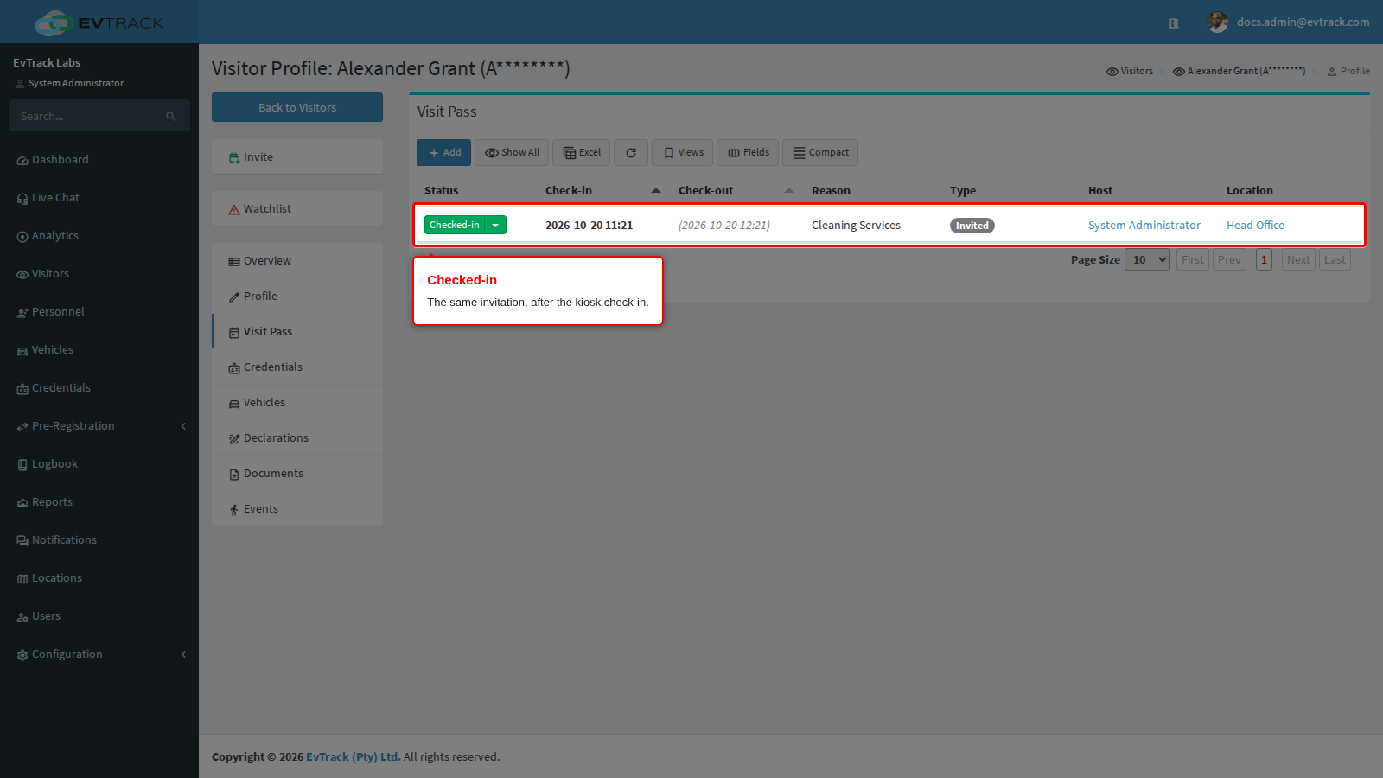This screenshot has width=1383, height=778.
Task: Click the Invited type badge
Action: [x=972, y=226]
